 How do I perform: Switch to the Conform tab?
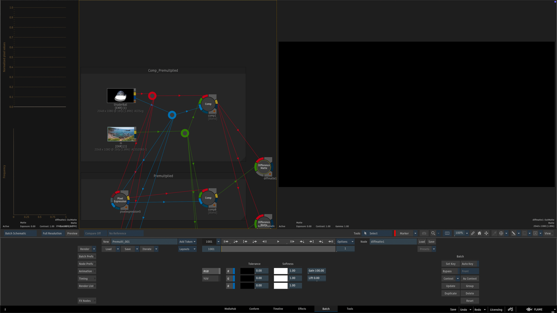(254, 309)
